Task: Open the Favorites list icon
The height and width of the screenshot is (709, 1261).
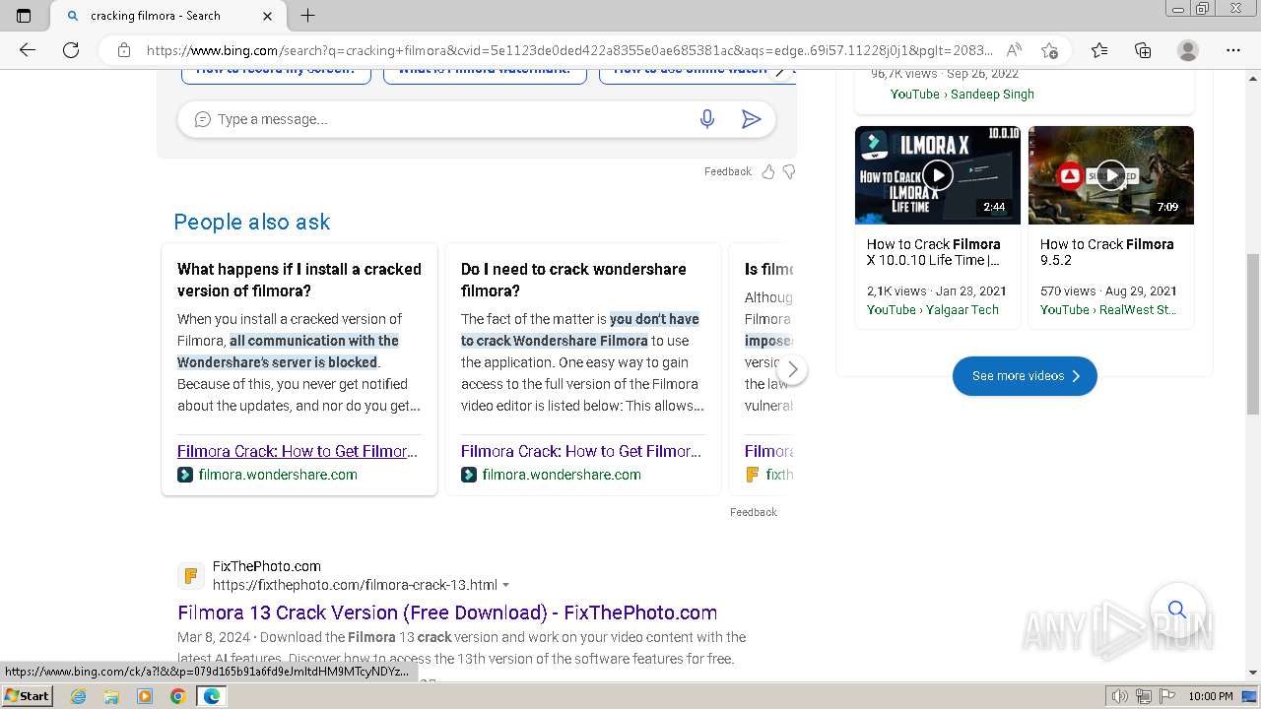Action: pos(1099,50)
